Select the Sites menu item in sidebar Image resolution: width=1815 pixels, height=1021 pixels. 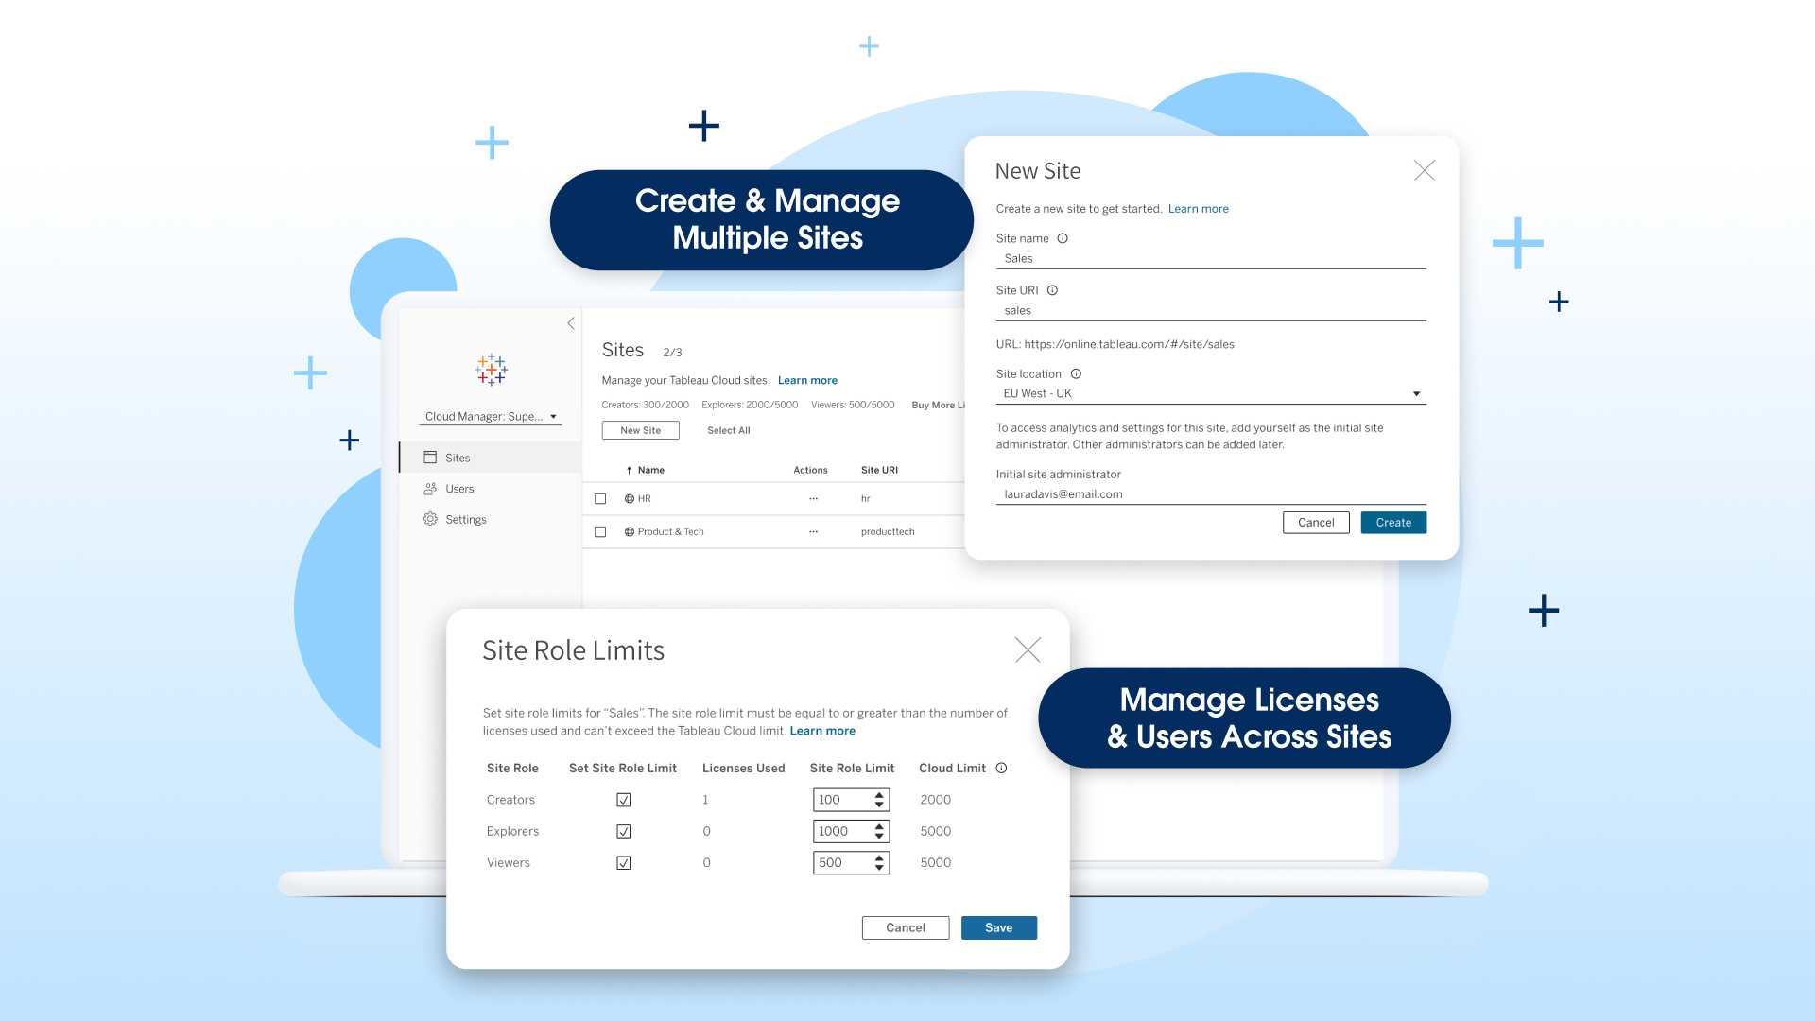tap(457, 457)
